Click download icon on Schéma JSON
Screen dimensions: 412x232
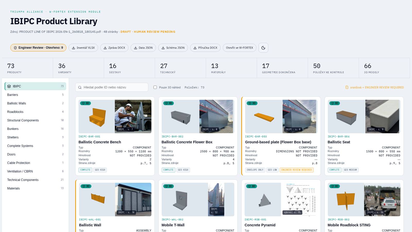[x=163, y=48]
